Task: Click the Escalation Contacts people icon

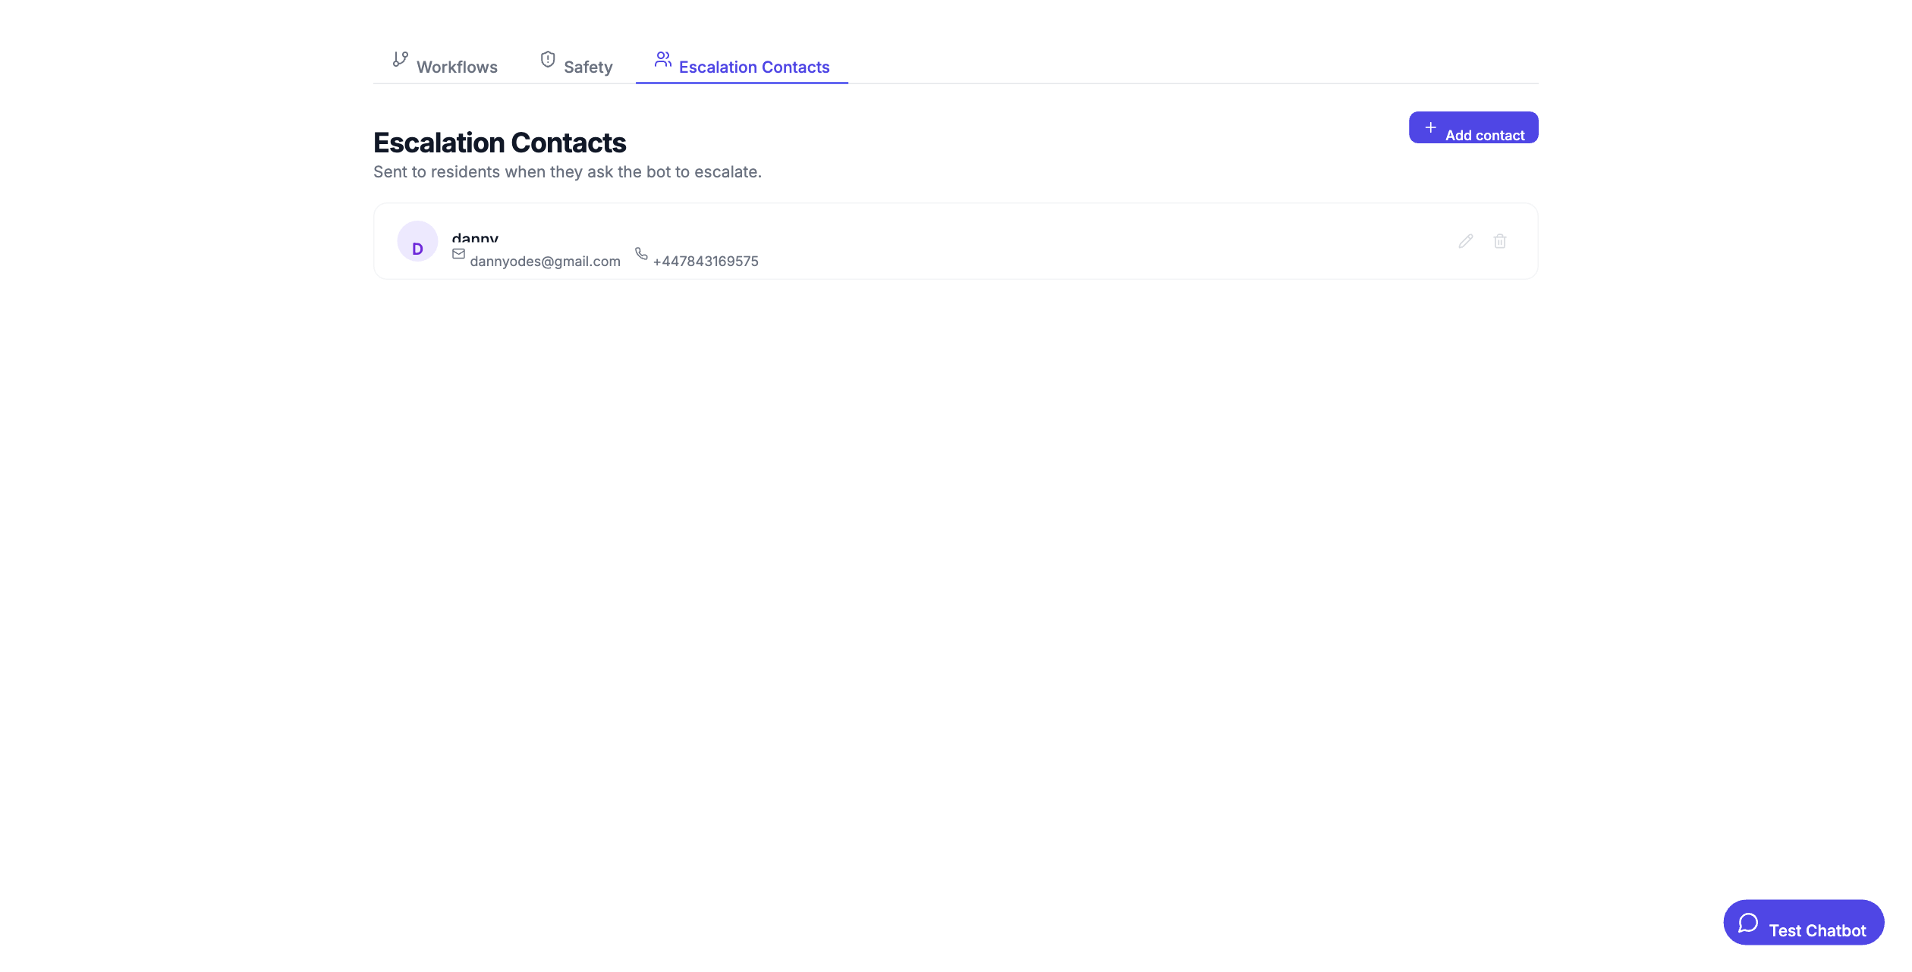Action: (662, 59)
